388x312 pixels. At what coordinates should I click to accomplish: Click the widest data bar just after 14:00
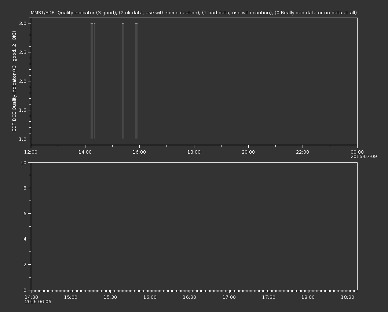click(92, 81)
